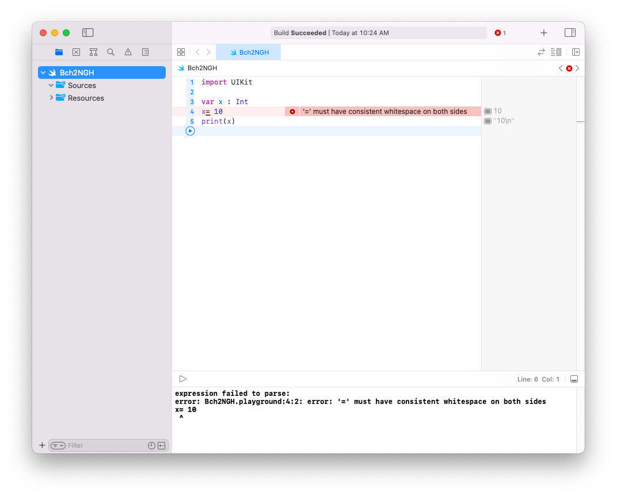
Task: Run playground up to line 6
Action: pyautogui.click(x=190, y=131)
